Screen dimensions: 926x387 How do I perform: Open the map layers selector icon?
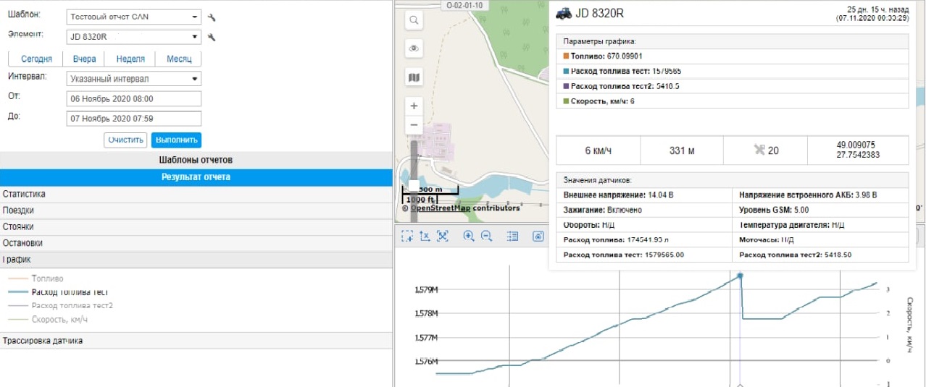[x=414, y=77]
